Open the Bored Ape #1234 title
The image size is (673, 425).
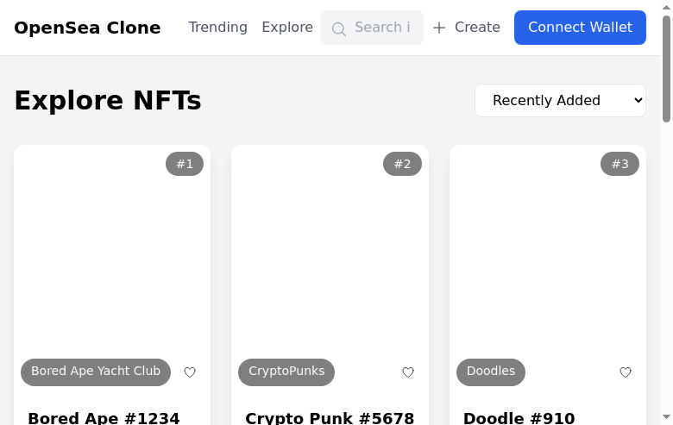pyautogui.click(x=104, y=418)
